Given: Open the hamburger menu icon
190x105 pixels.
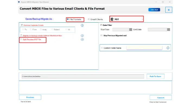Looking at the screenshot, I should (169, 10).
